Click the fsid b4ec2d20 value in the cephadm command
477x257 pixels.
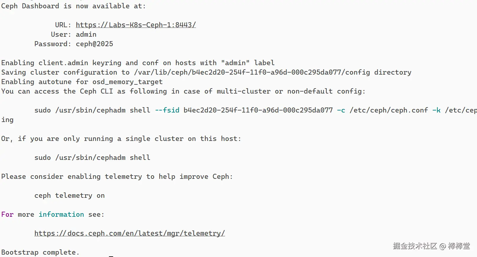coord(258,110)
